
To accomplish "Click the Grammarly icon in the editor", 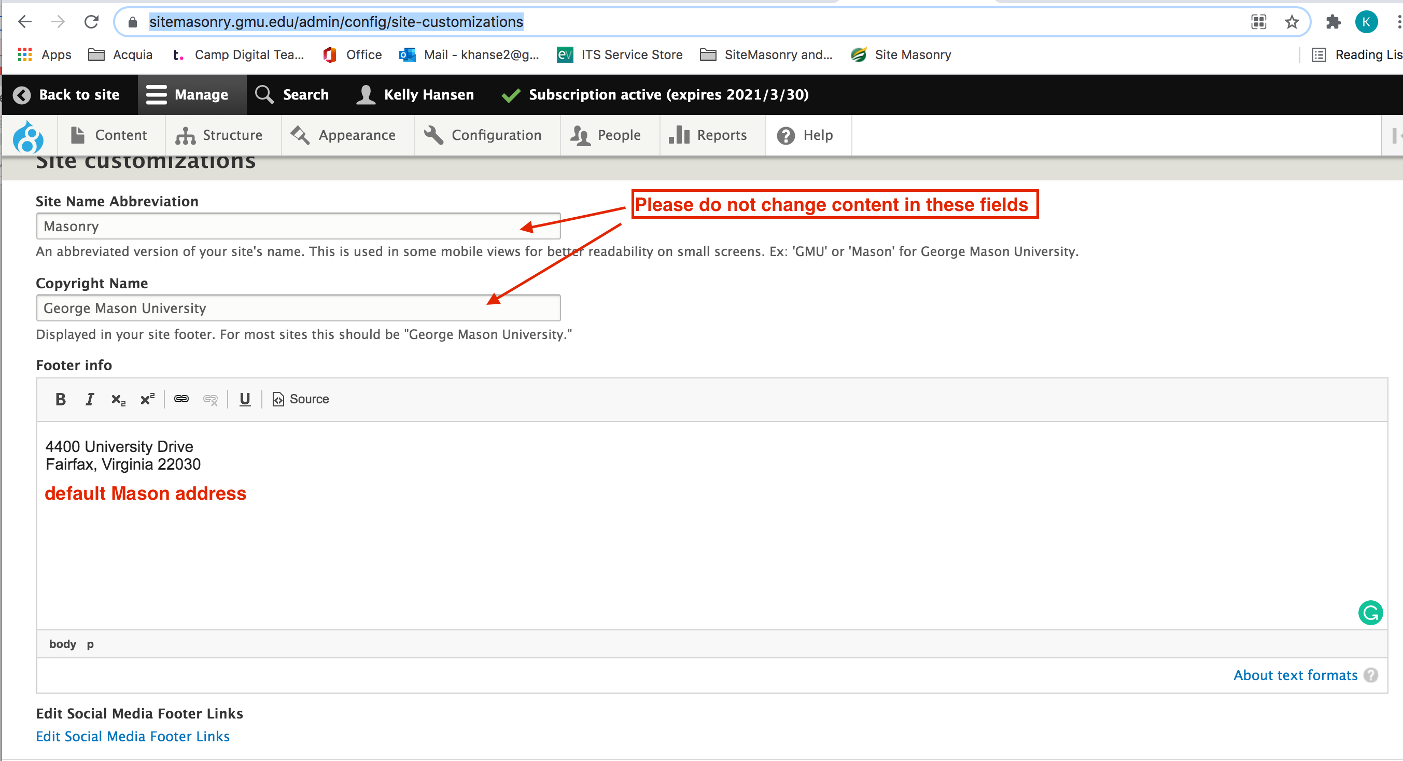I will [x=1371, y=613].
